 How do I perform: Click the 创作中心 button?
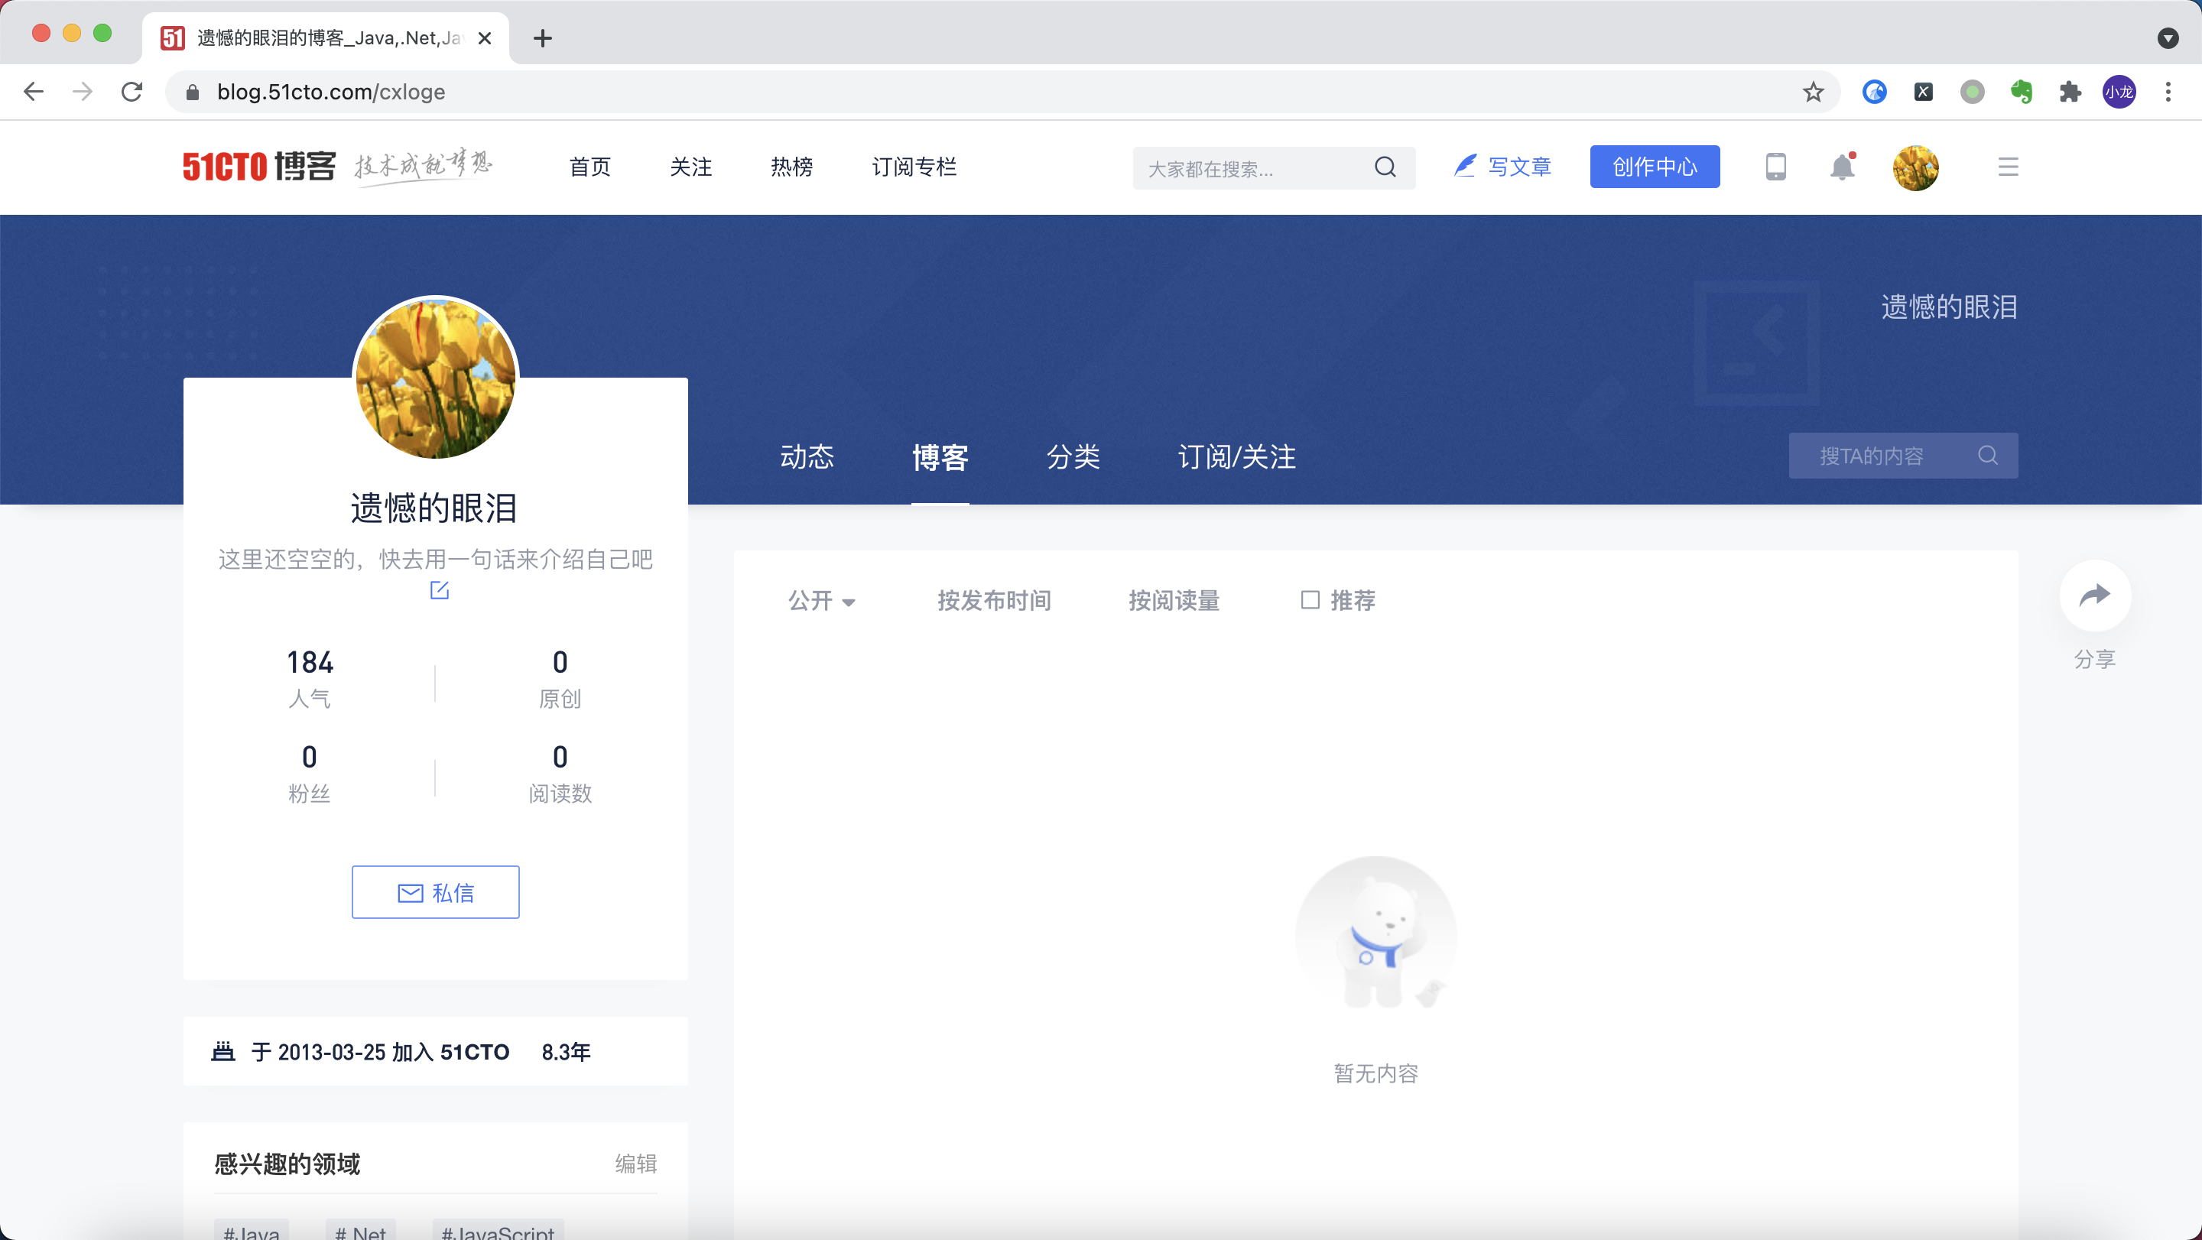pyautogui.click(x=1654, y=167)
